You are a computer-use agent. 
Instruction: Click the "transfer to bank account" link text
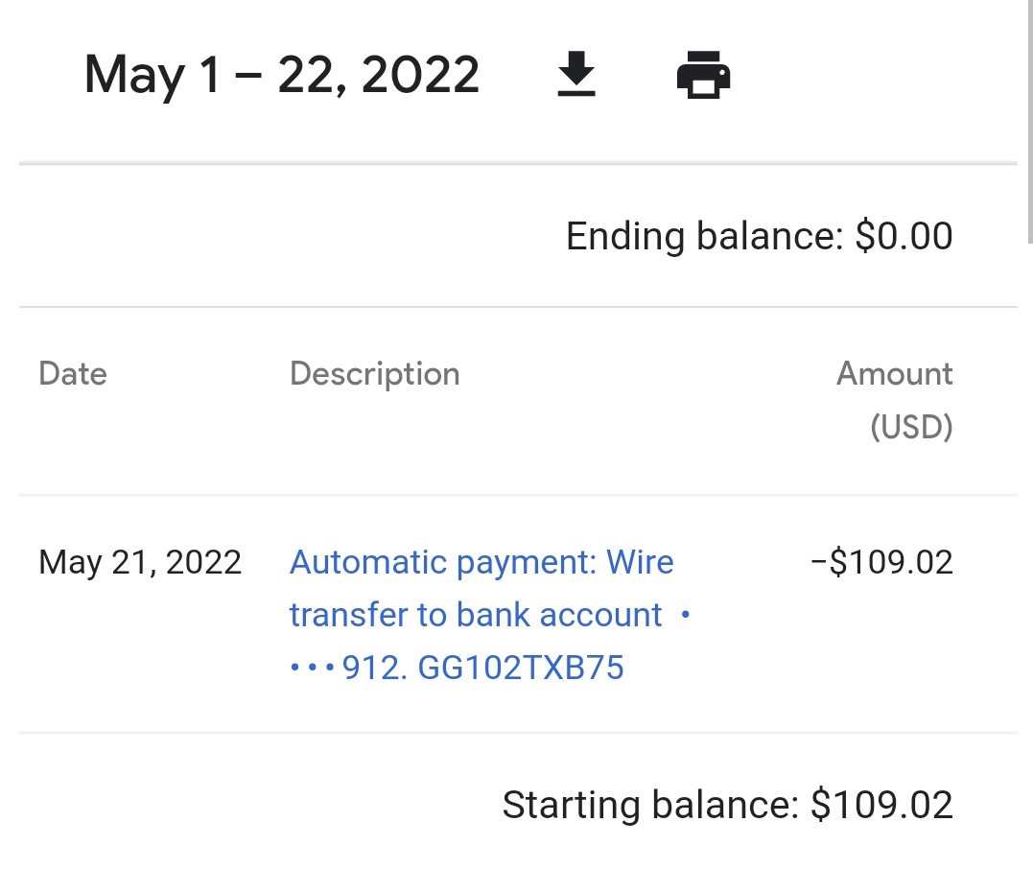tap(476, 616)
